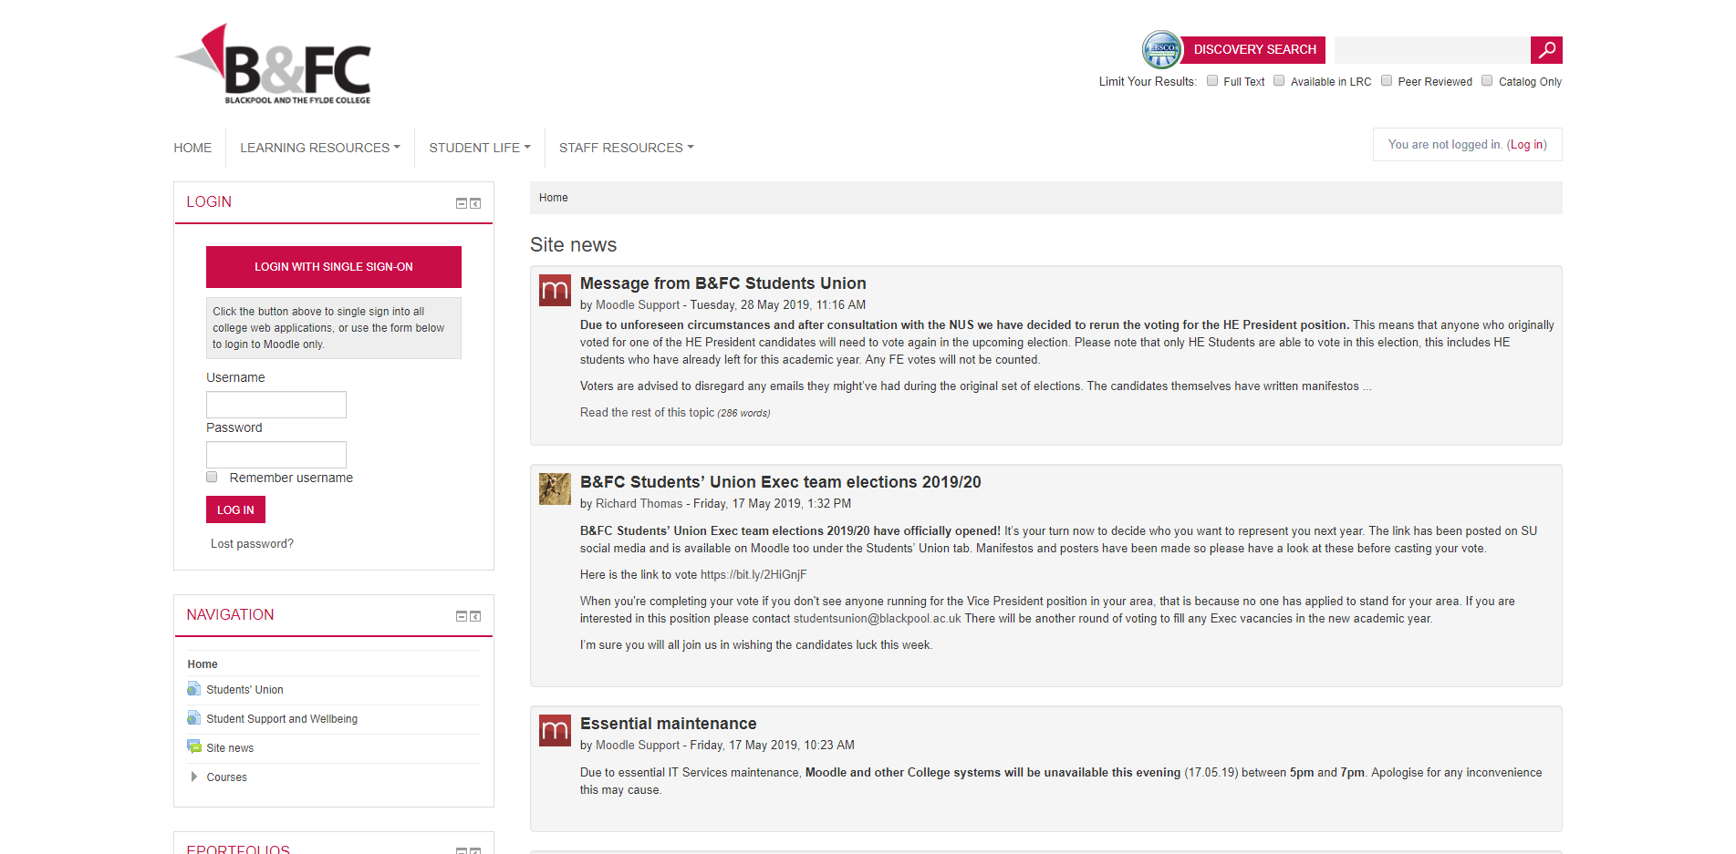Enable the Catalog Only checkbox
This screenshot has height=854, width=1736.
click(1487, 80)
